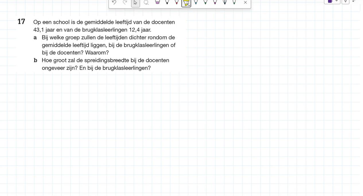Select the purple pen
This screenshot has width=363, height=196.
pyautogui.click(x=215, y=2)
